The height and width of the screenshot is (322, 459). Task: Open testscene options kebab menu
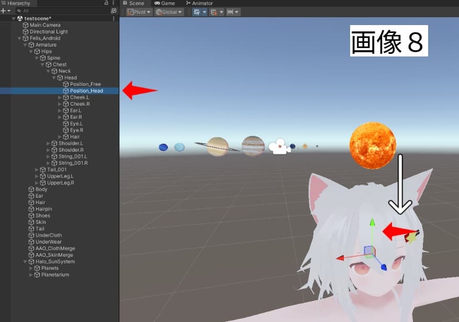pos(114,18)
